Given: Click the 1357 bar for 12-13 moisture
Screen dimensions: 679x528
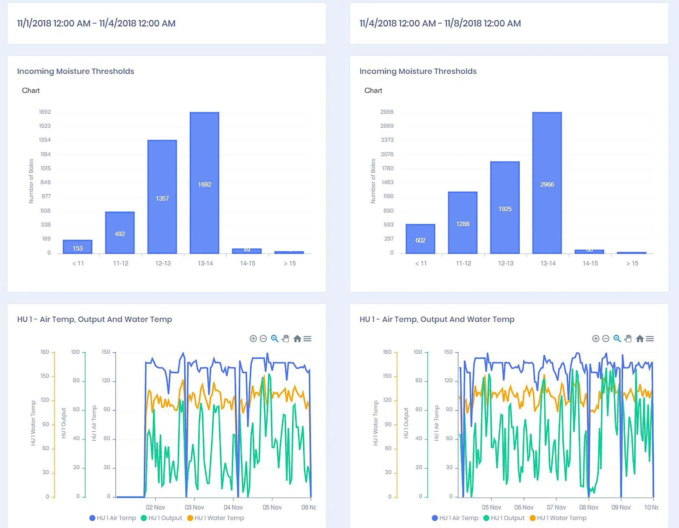Looking at the screenshot, I should [x=162, y=197].
